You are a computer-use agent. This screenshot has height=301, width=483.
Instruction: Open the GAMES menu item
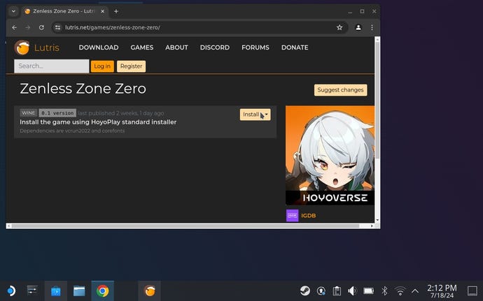tap(141, 47)
